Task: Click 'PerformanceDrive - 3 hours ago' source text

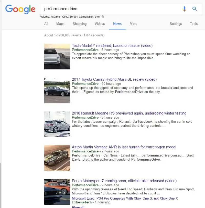Action: tap(95, 50)
